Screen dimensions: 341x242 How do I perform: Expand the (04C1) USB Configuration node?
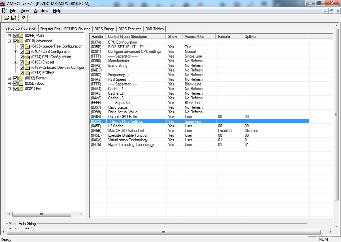[15, 52]
